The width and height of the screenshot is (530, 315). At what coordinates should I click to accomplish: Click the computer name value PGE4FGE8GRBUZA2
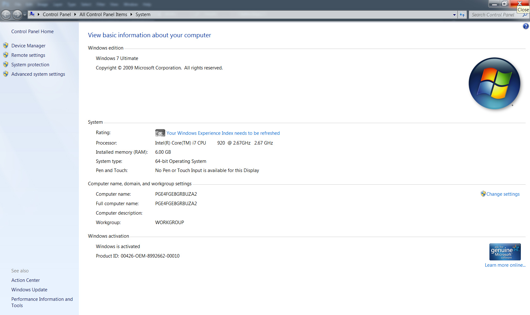pyautogui.click(x=176, y=194)
